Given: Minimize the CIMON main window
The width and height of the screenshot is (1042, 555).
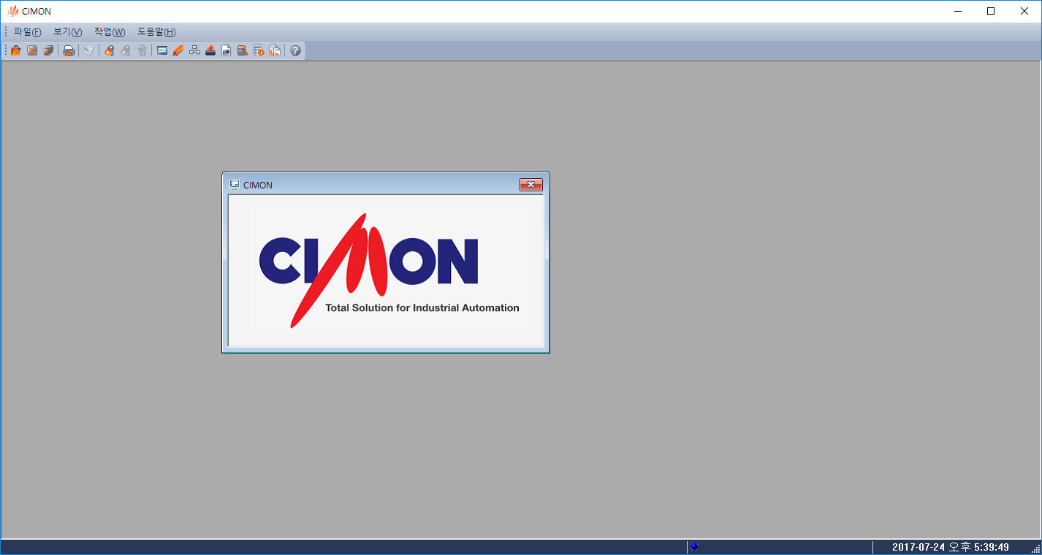Looking at the screenshot, I should tap(957, 11).
